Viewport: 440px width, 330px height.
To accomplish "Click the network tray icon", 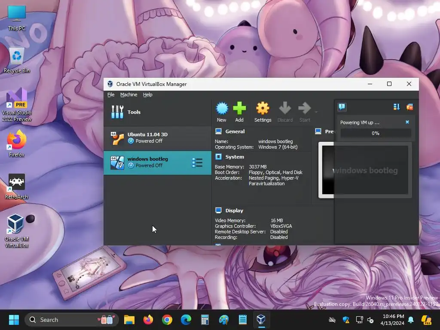I will (359, 320).
